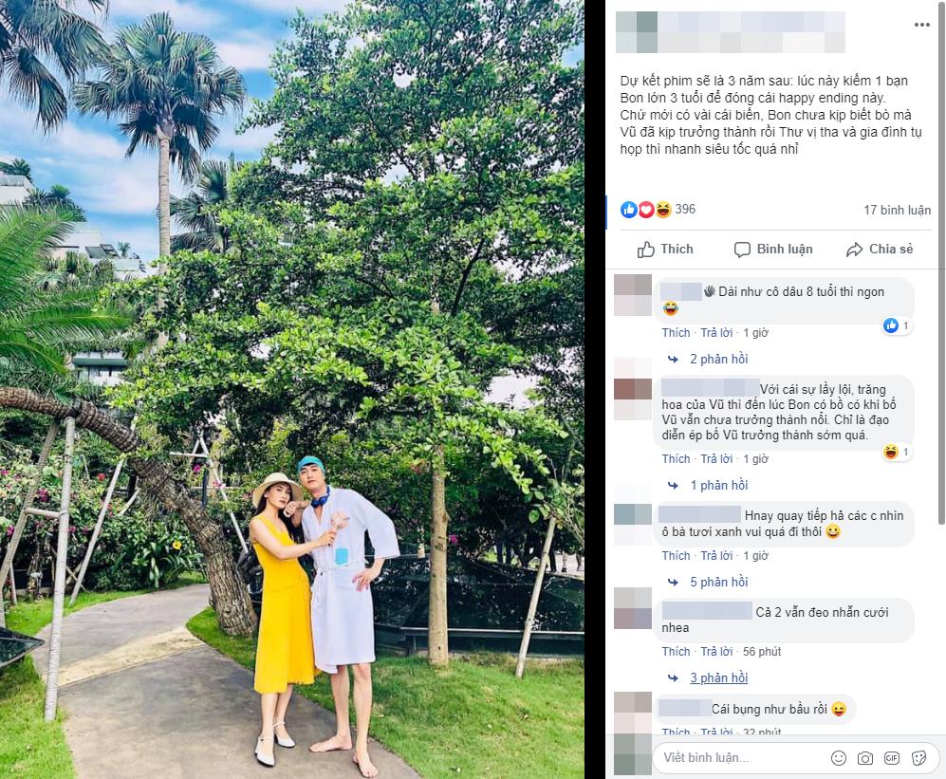Click the emoji icon in comment box

pyautogui.click(x=839, y=758)
